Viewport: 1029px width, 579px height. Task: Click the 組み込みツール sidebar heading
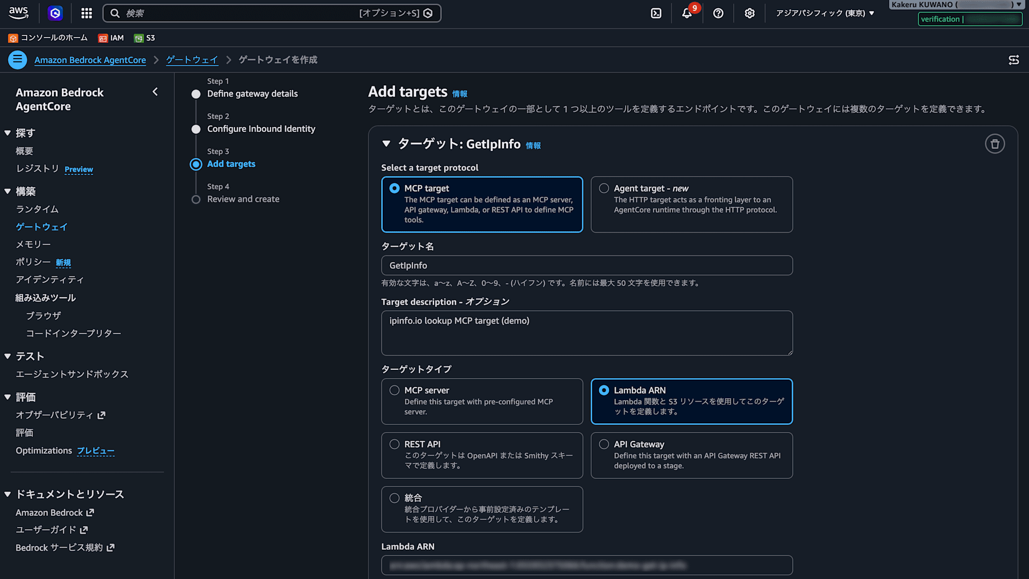(45, 297)
